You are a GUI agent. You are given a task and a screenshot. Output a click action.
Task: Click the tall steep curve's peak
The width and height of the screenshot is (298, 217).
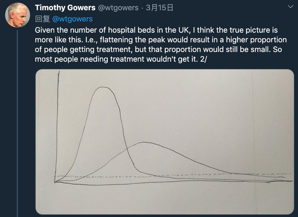[x=103, y=87]
